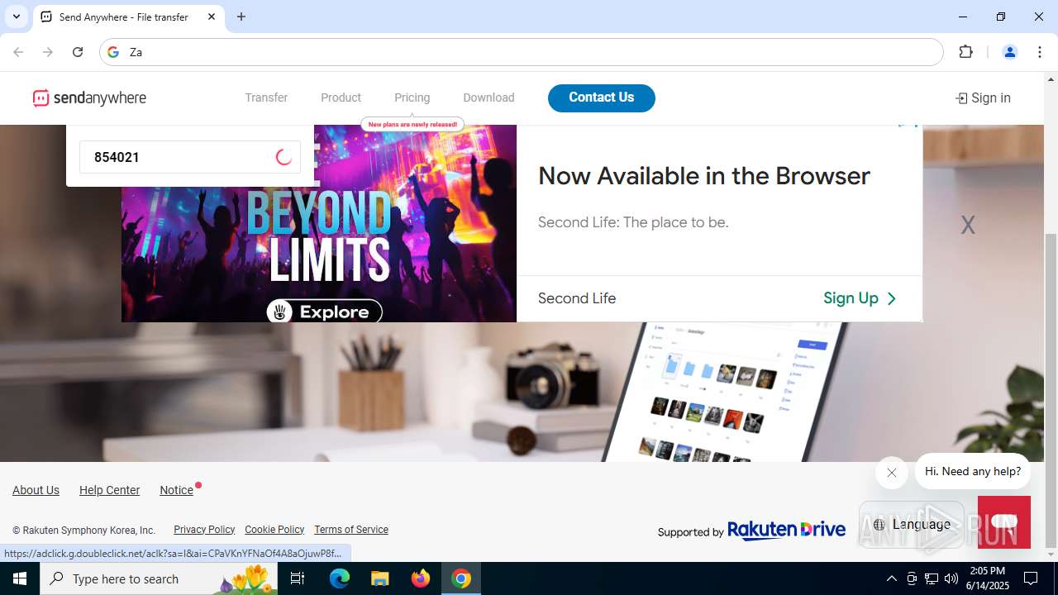Click the taskbar search box
Viewport: 1058px width, 595px height.
tap(160, 578)
